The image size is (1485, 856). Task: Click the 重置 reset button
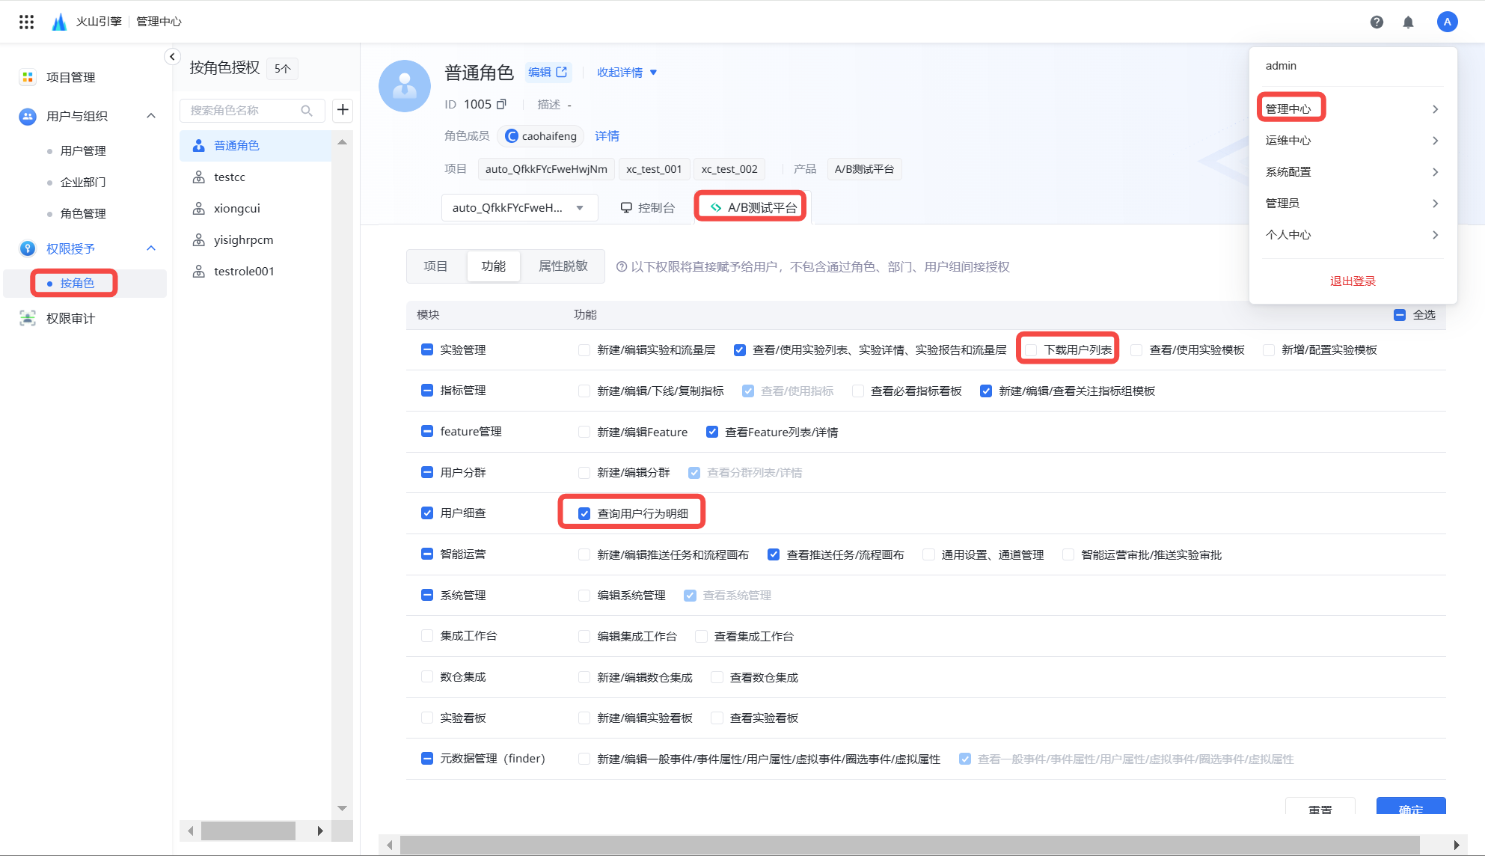[1320, 807]
